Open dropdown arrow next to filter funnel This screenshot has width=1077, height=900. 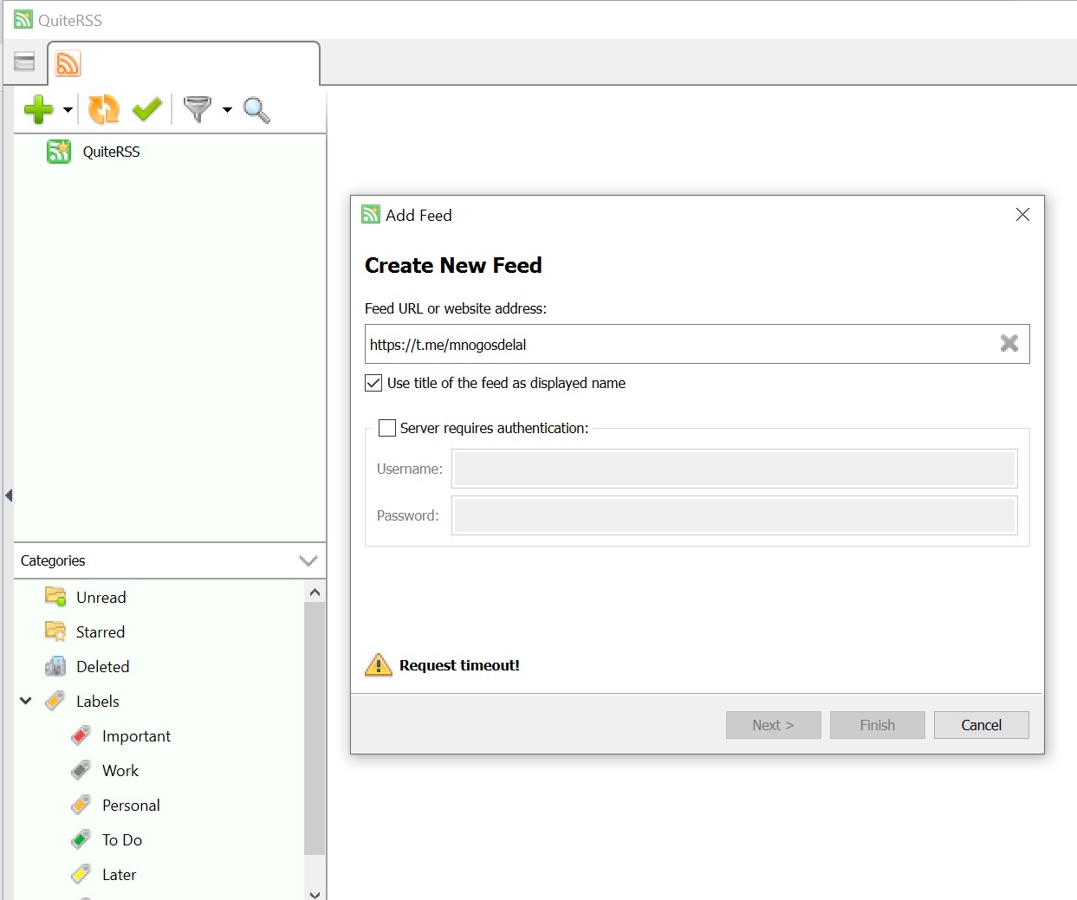[227, 110]
